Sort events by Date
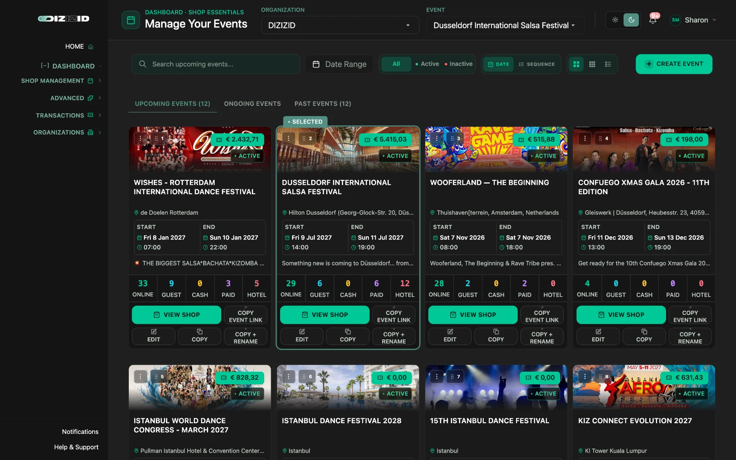 point(498,64)
